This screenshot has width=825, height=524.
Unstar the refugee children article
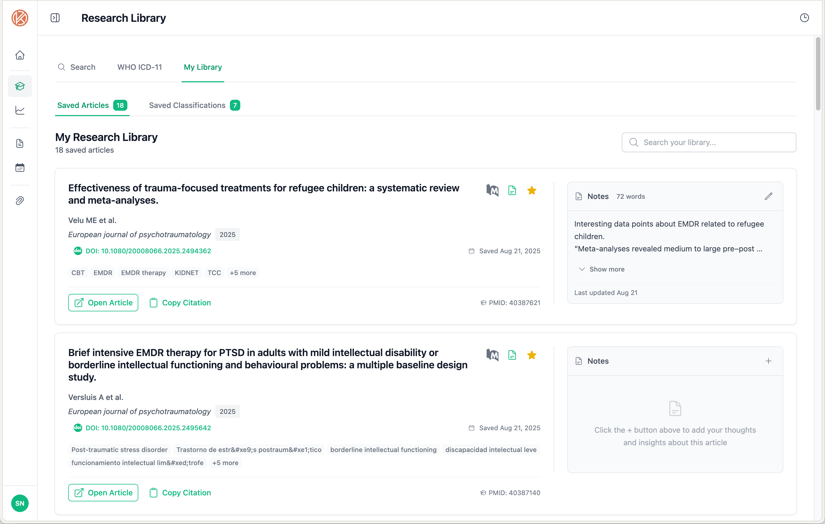[x=531, y=190]
